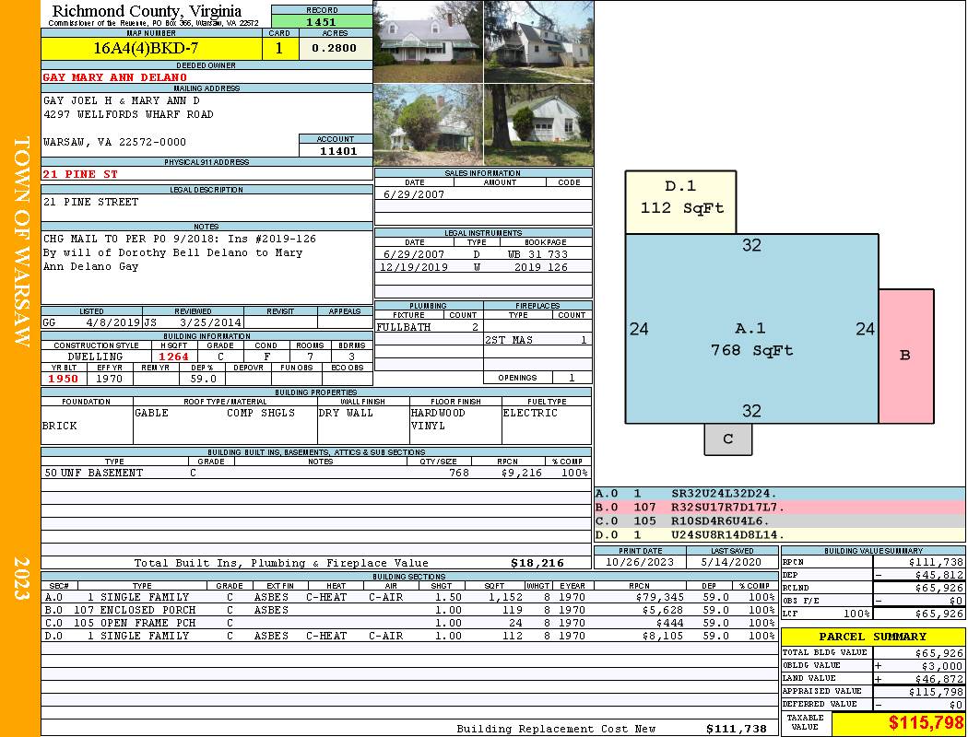The width and height of the screenshot is (968, 737).
Task: Click last saved date 5/14/2020
Action: (x=731, y=562)
